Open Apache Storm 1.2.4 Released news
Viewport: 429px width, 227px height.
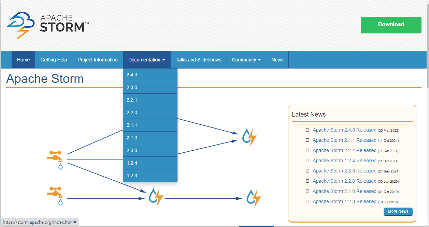tap(344, 161)
